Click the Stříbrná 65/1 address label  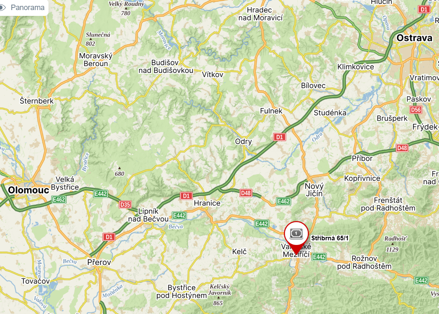(x=330, y=238)
